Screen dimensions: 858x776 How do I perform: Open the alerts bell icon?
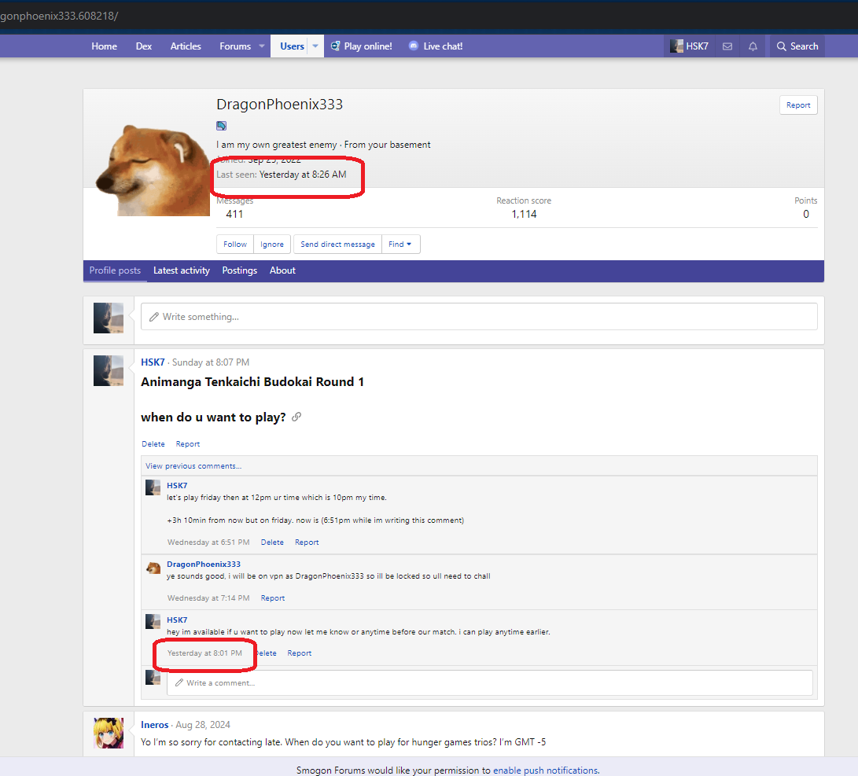pos(753,46)
